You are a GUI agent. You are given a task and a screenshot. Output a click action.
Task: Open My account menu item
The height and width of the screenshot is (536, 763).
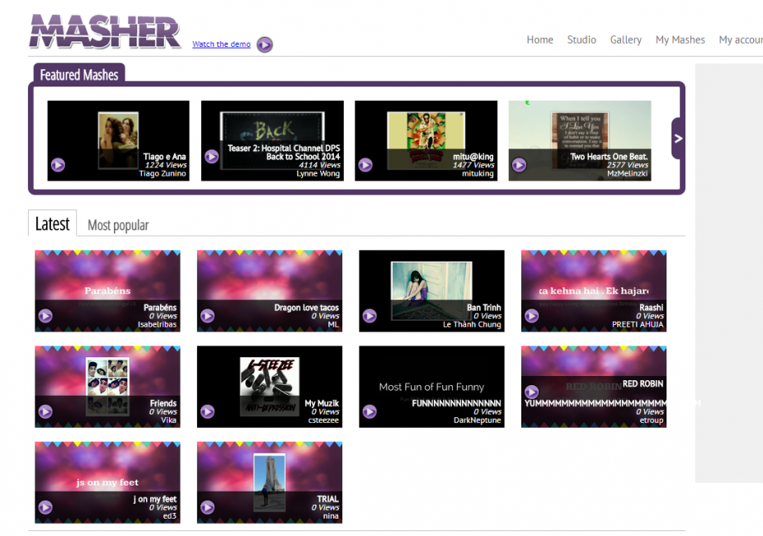coord(741,40)
